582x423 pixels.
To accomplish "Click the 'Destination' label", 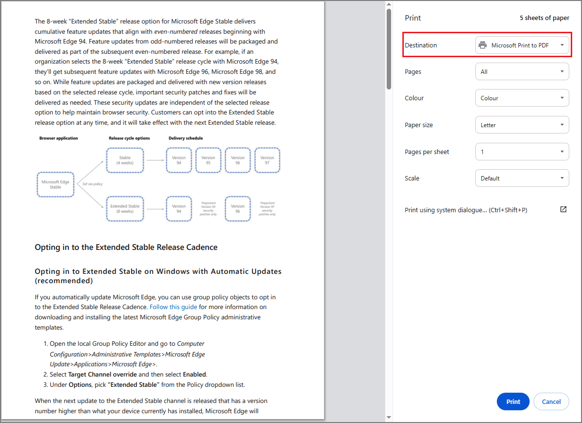I will point(420,45).
